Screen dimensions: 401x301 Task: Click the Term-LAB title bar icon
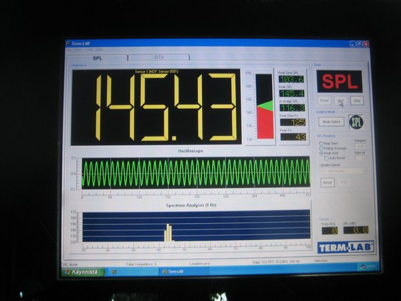(68, 43)
